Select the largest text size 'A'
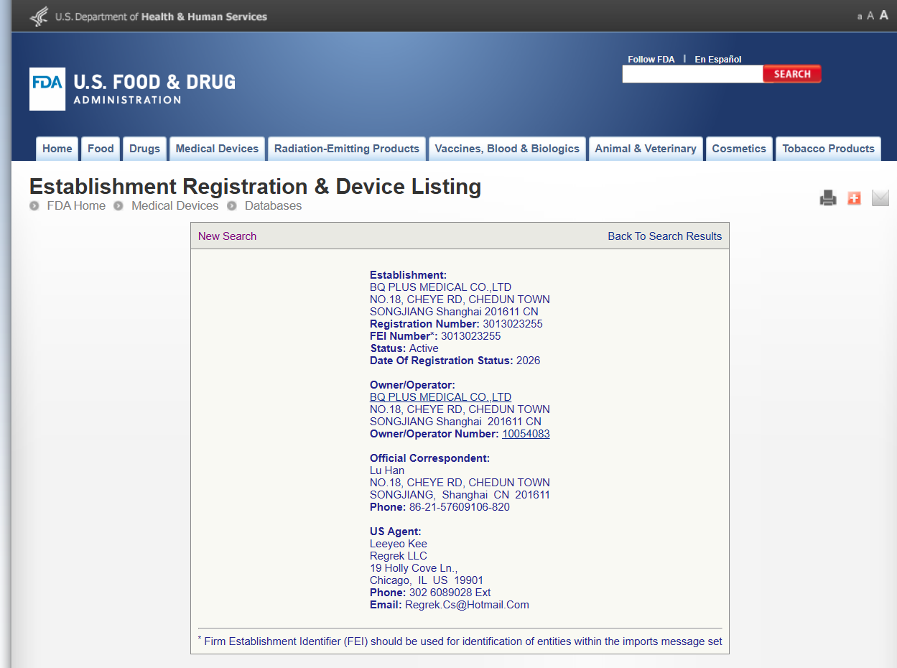Image resolution: width=897 pixels, height=668 pixels. (884, 15)
